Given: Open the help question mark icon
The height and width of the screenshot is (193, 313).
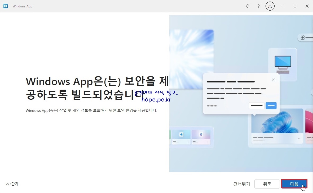Looking at the screenshot, I should [258, 6].
